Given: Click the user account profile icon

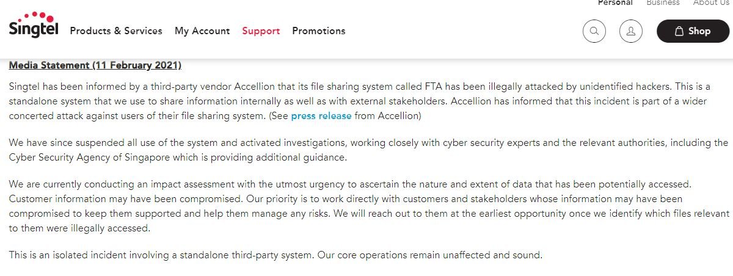Looking at the screenshot, I should [x=631, y=31].
